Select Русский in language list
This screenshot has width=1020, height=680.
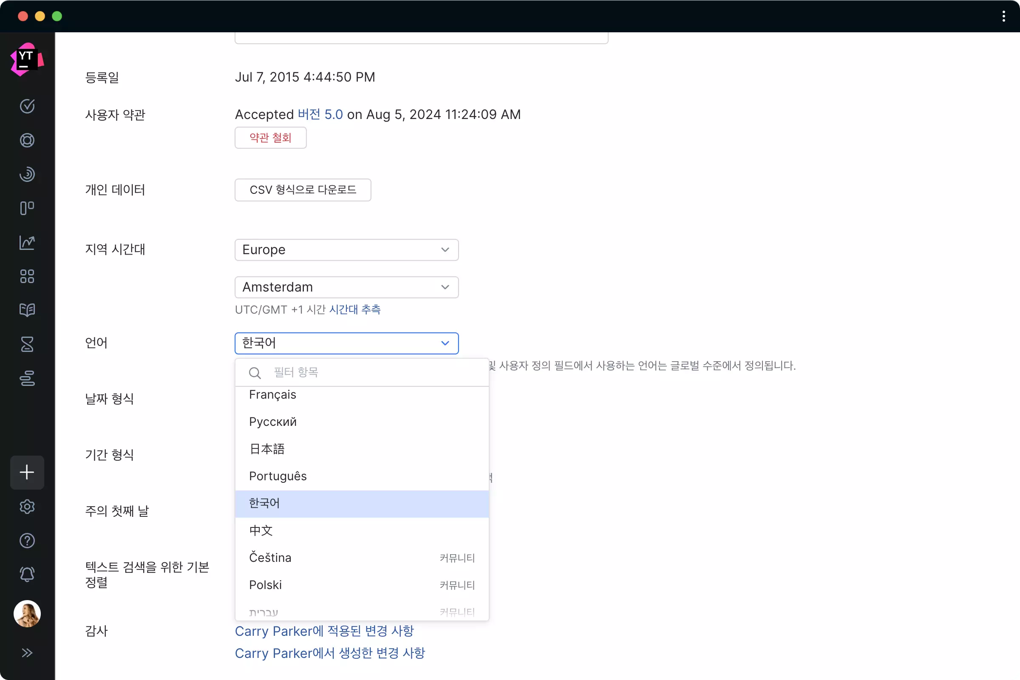273,422
